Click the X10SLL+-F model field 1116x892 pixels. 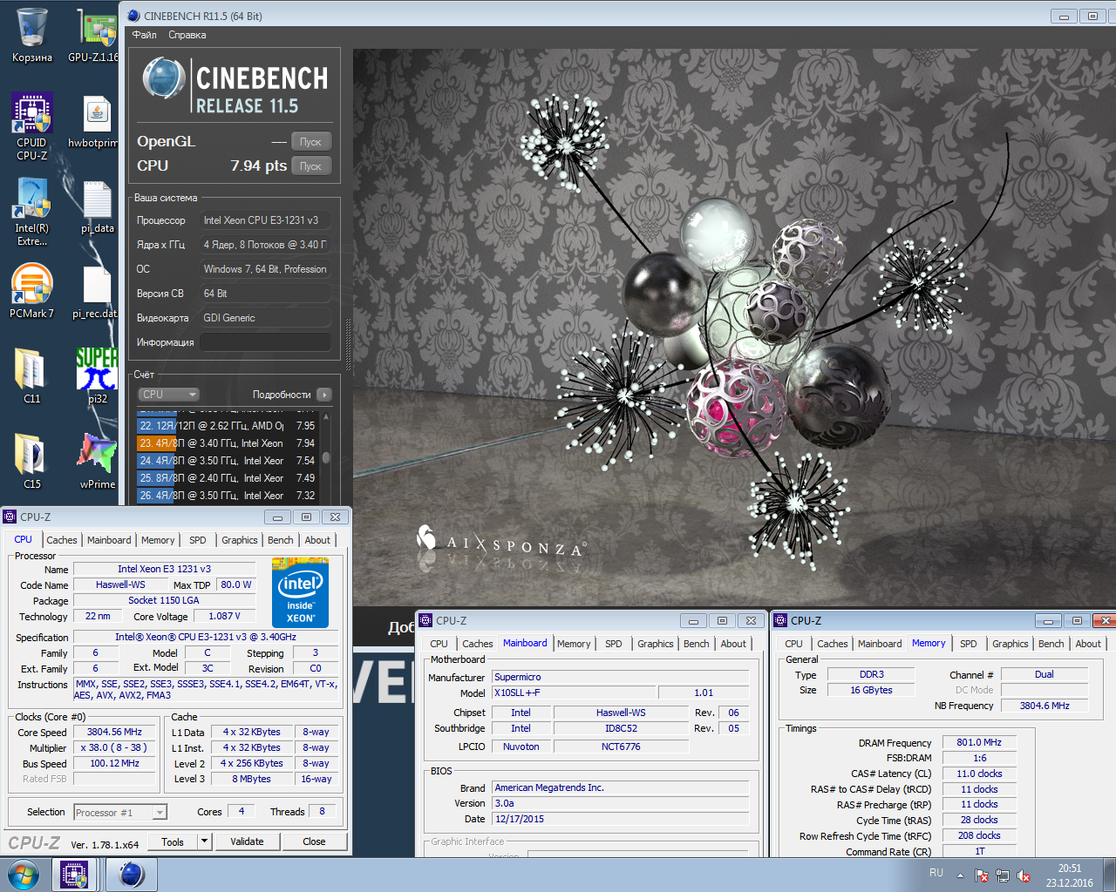[575, 693]
